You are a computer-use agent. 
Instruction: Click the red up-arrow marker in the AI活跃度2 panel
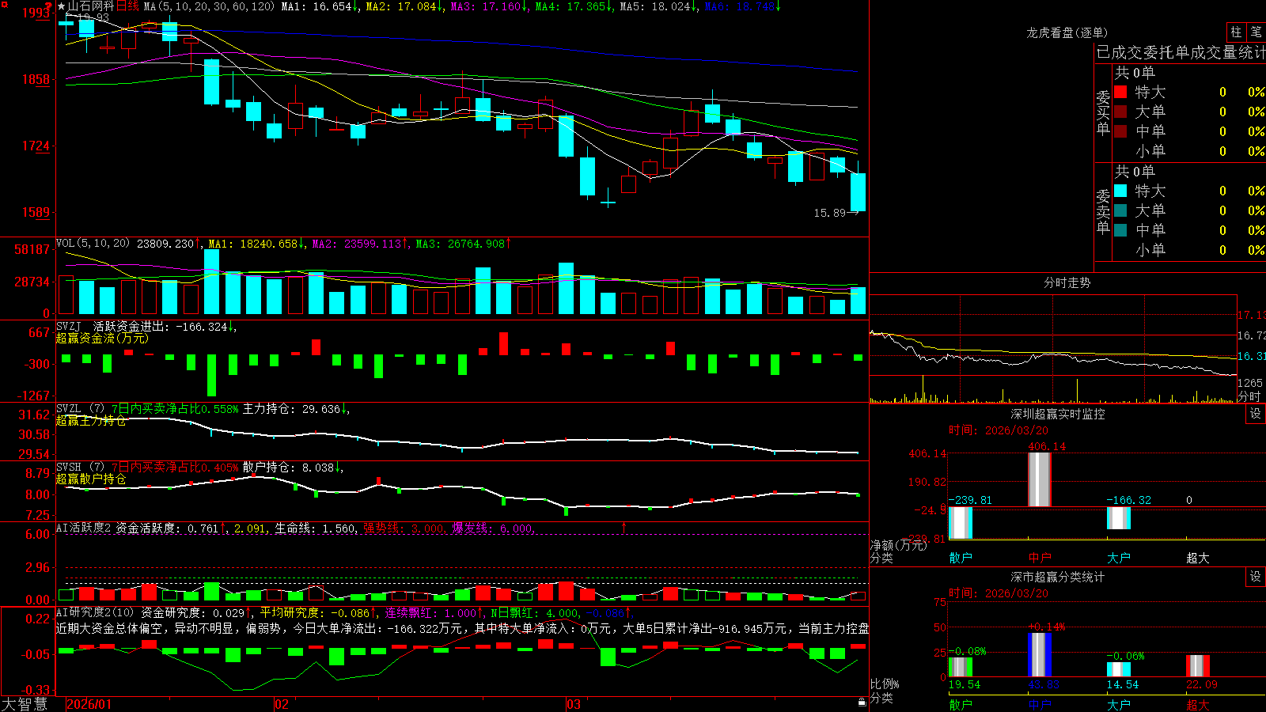[624, 527]
